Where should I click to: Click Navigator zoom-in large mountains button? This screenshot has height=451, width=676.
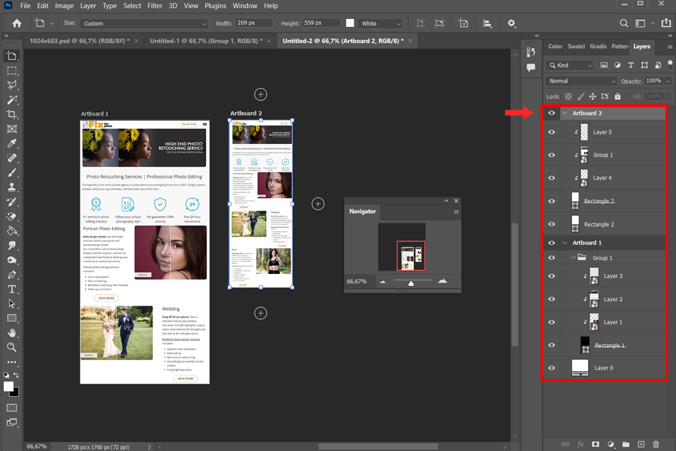click(442, 281)
